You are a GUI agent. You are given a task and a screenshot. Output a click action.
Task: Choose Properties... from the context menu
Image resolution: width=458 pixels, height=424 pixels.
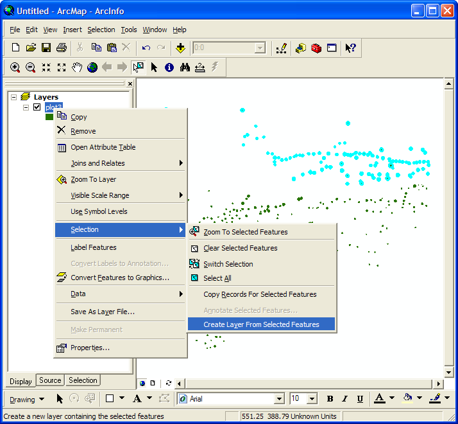(x=121, y=348)
